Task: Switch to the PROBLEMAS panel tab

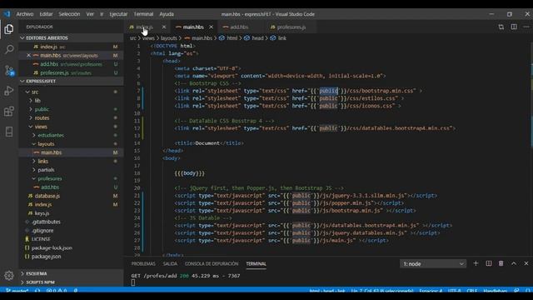Action: (x=143, y=264)
